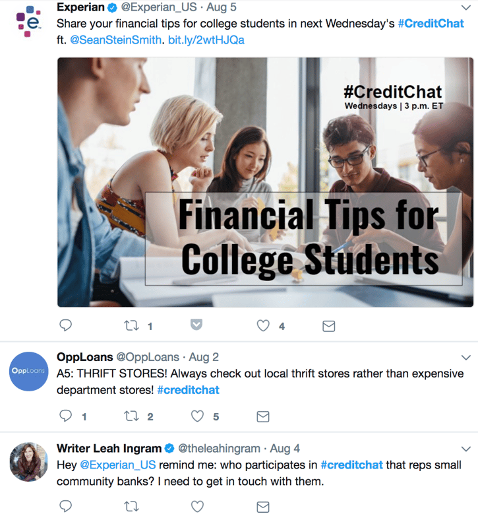Open the Financial Tips for College Students image

(265, 182)
